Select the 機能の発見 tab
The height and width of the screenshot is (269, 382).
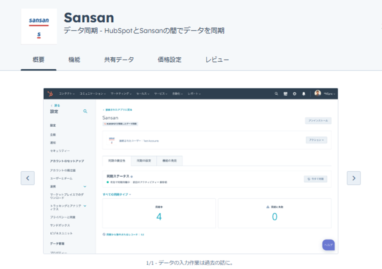(x=170, y=161)
